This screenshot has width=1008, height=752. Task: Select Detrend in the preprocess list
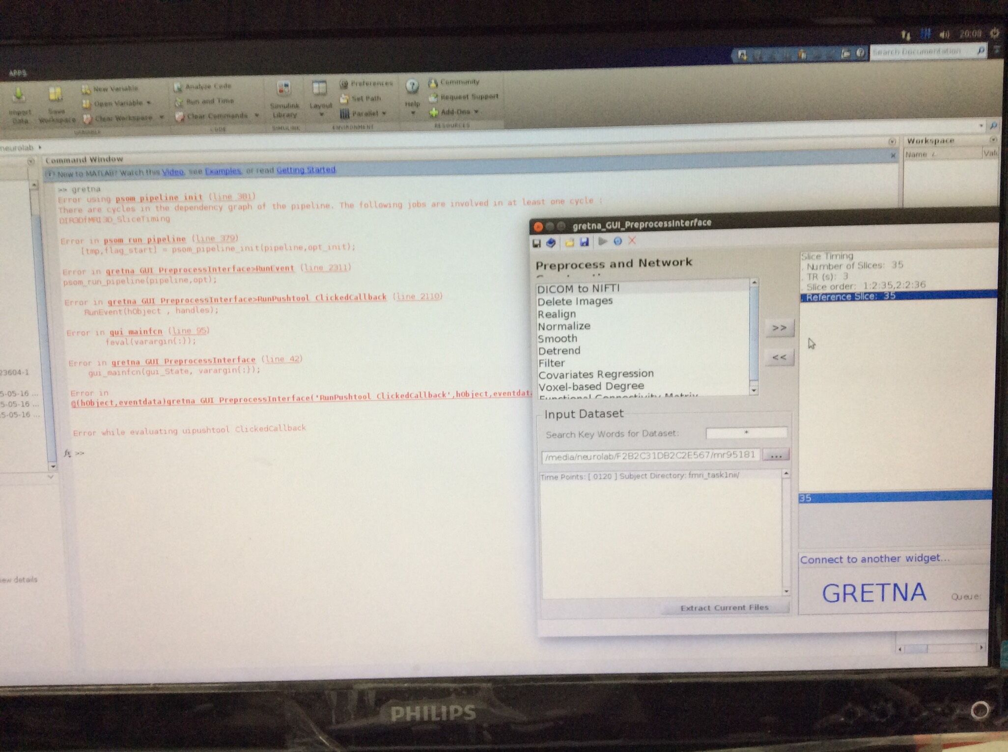(643, 351)
